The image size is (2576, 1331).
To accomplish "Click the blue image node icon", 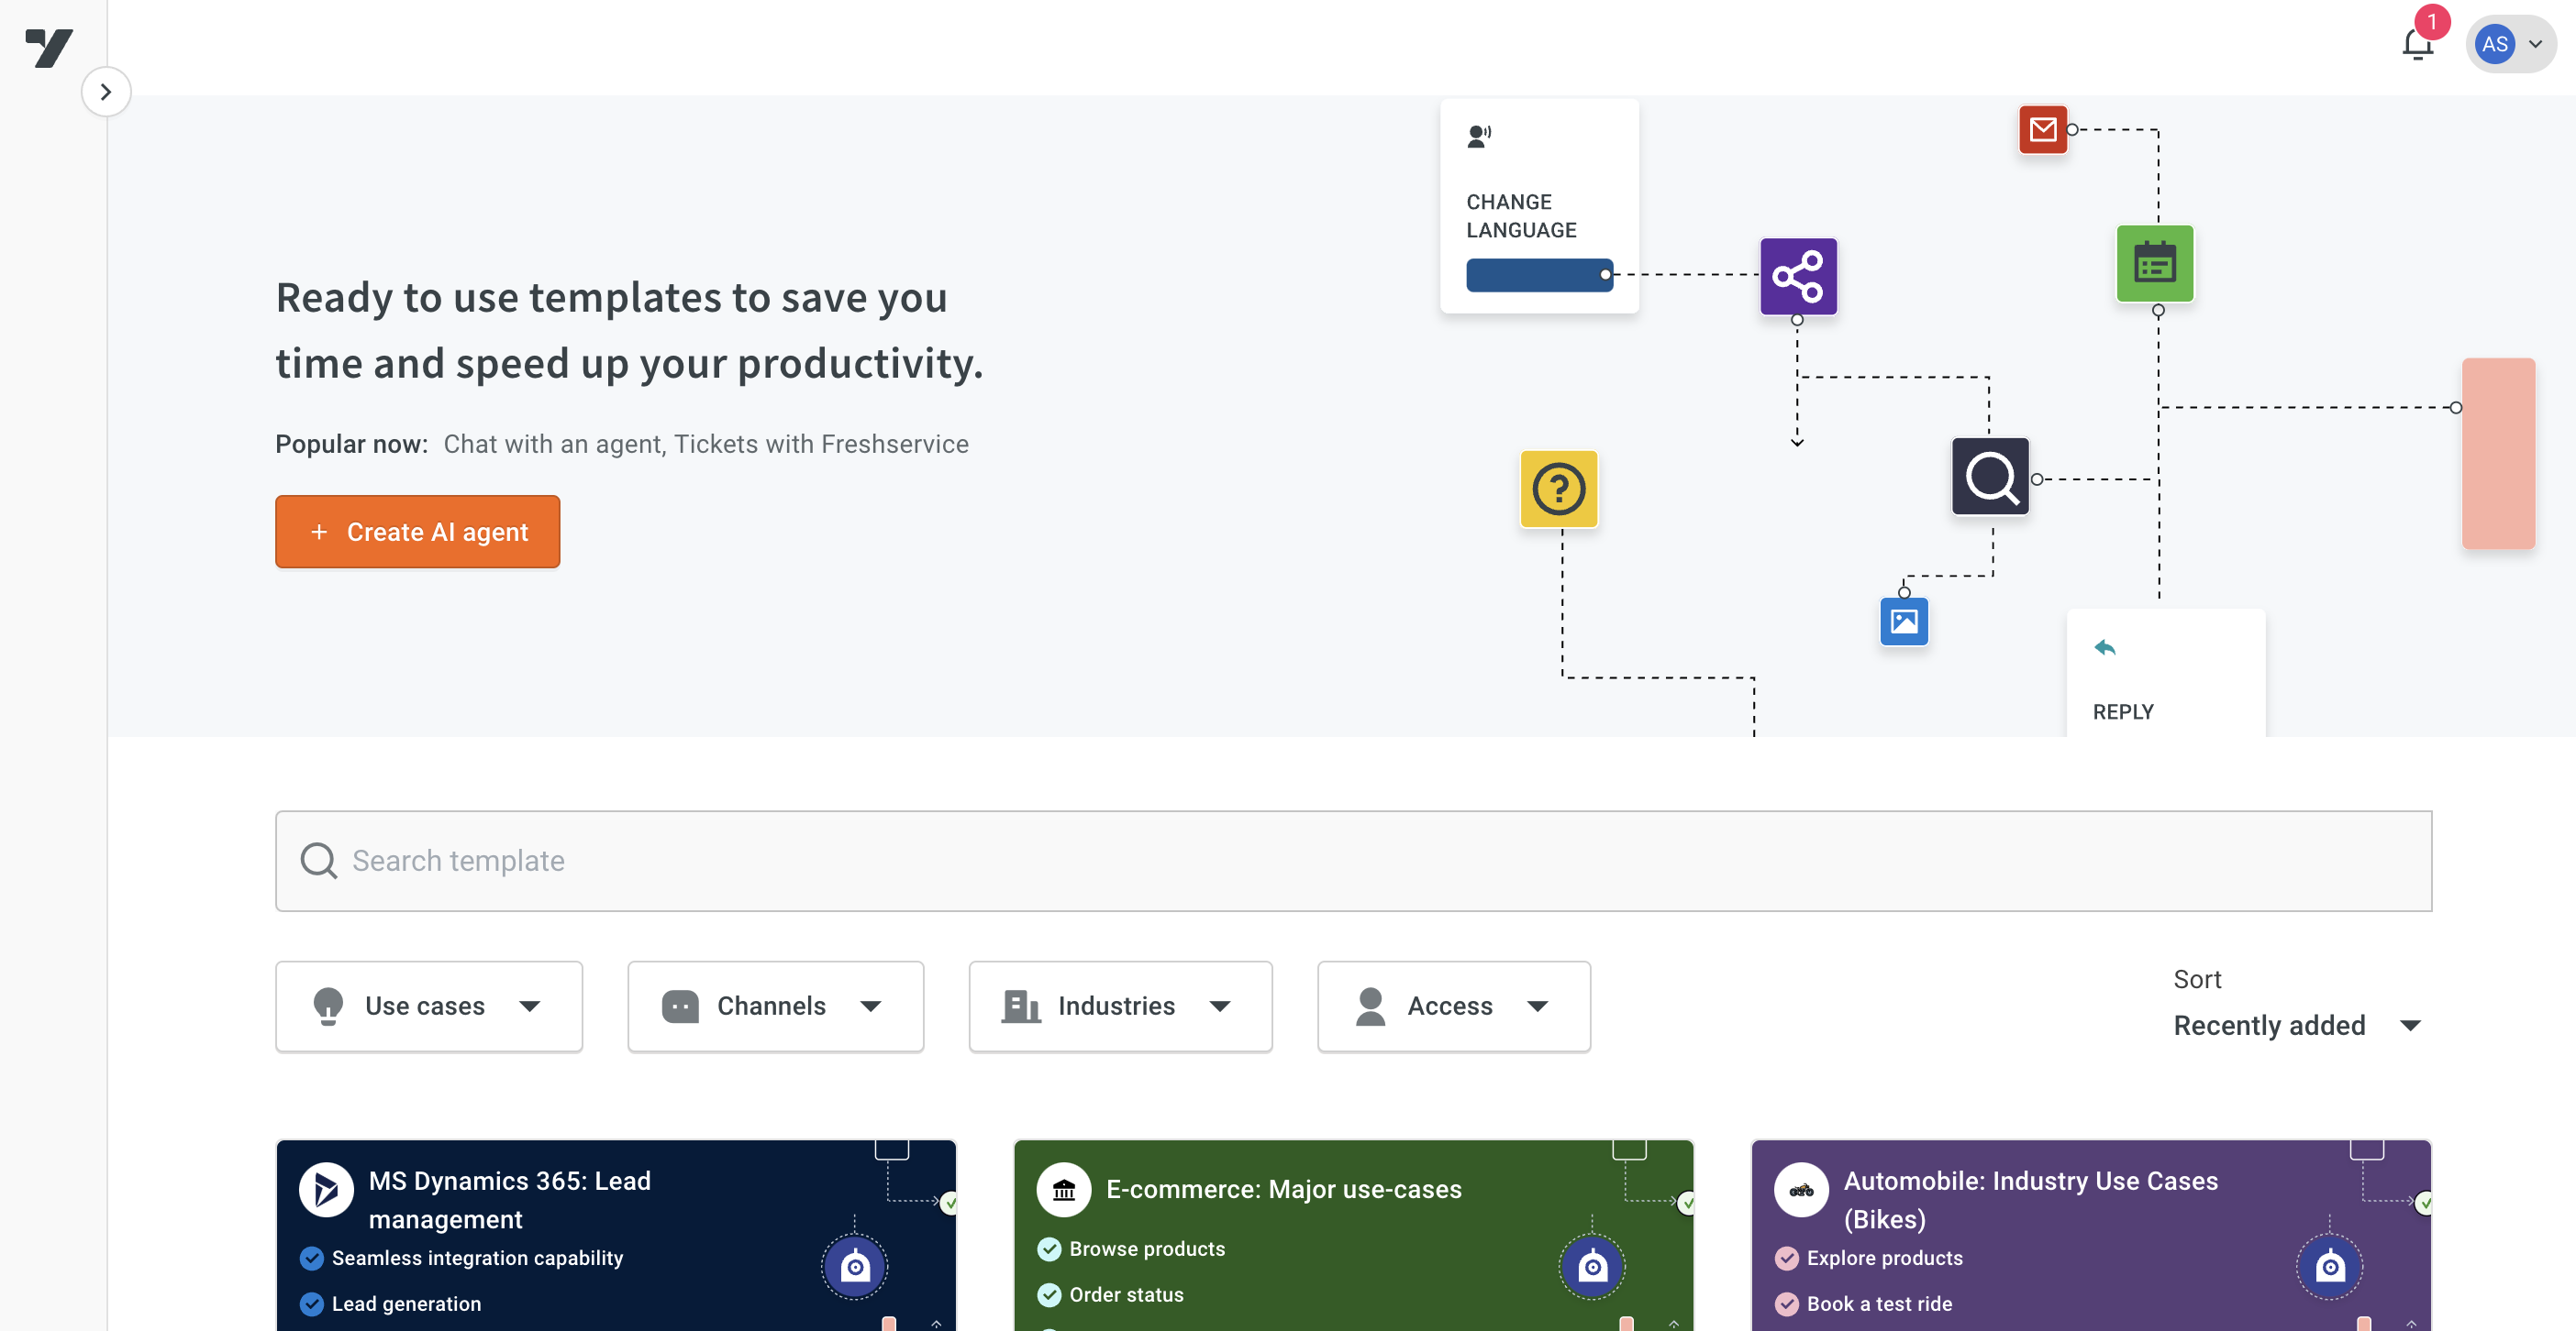I will [x=1903, y=621].
